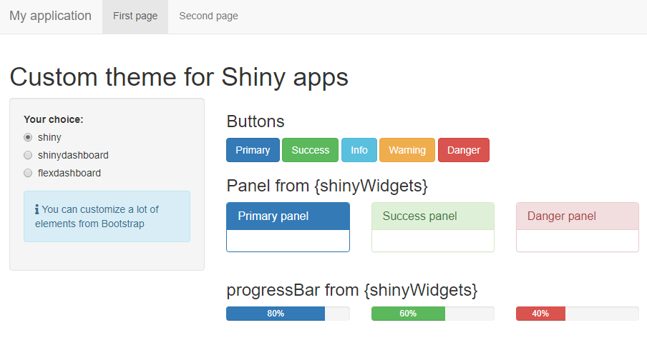Click the red 40% progress bar

pyautogui.click(x=540, y=314)
